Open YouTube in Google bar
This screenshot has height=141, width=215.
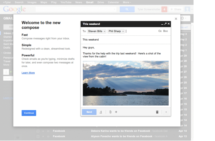(x=66, y=2)
